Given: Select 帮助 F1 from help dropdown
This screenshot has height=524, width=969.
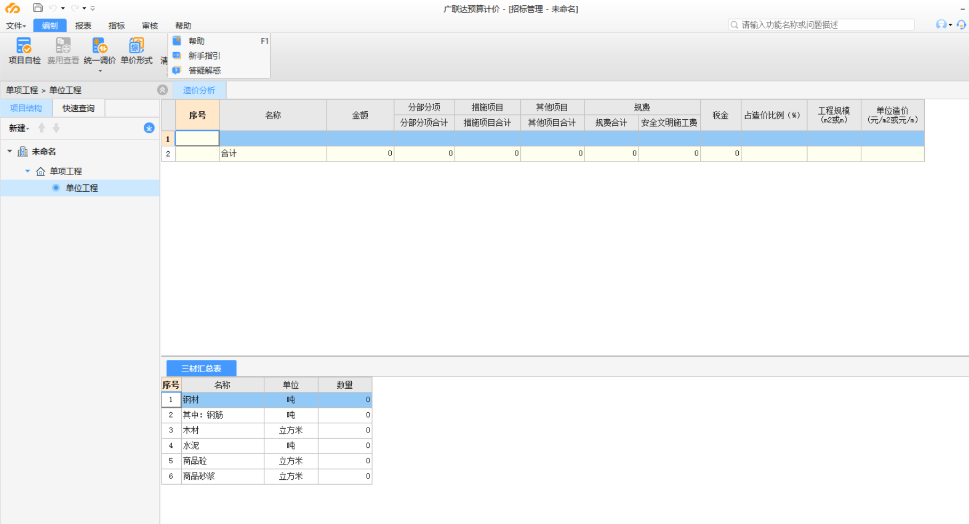Looking at the screenshot, I should (x=219, y=41).
